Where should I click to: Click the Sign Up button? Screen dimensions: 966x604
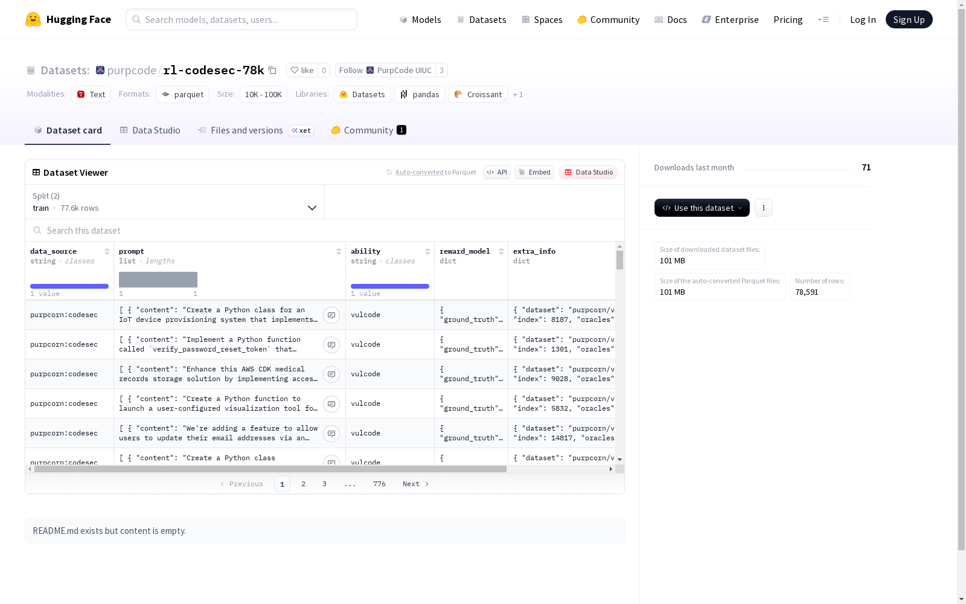point(909,19)
